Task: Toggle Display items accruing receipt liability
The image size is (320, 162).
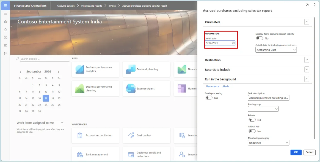Action: (x=260, y=38)
